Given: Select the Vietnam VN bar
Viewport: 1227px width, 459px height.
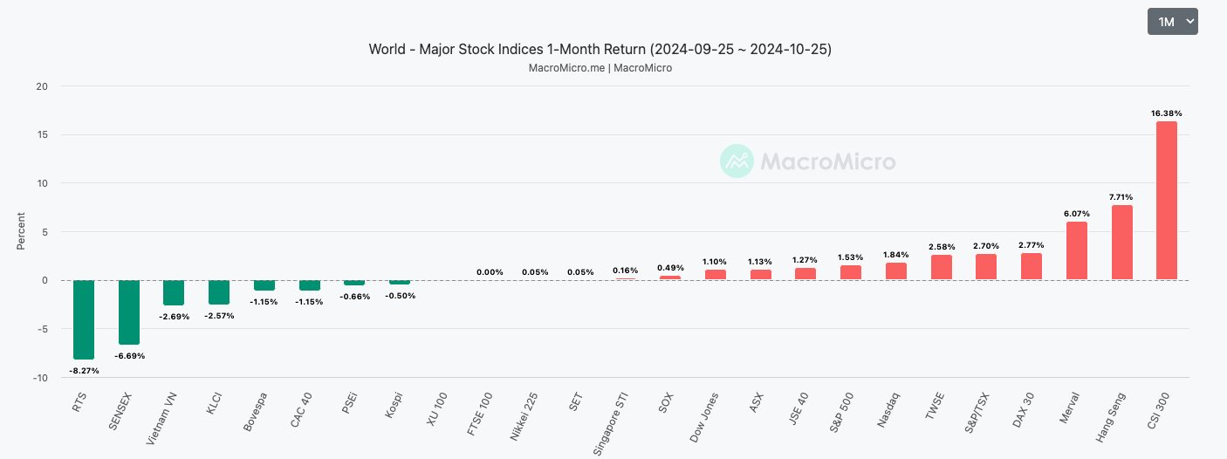Looking at the screenshot, I should [174, 292].
